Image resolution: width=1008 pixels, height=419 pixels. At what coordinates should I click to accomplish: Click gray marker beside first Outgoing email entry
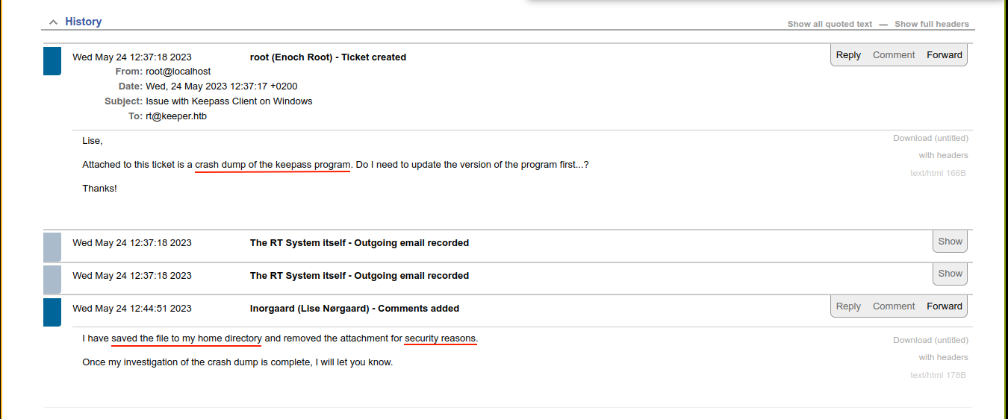click(52, 247)
